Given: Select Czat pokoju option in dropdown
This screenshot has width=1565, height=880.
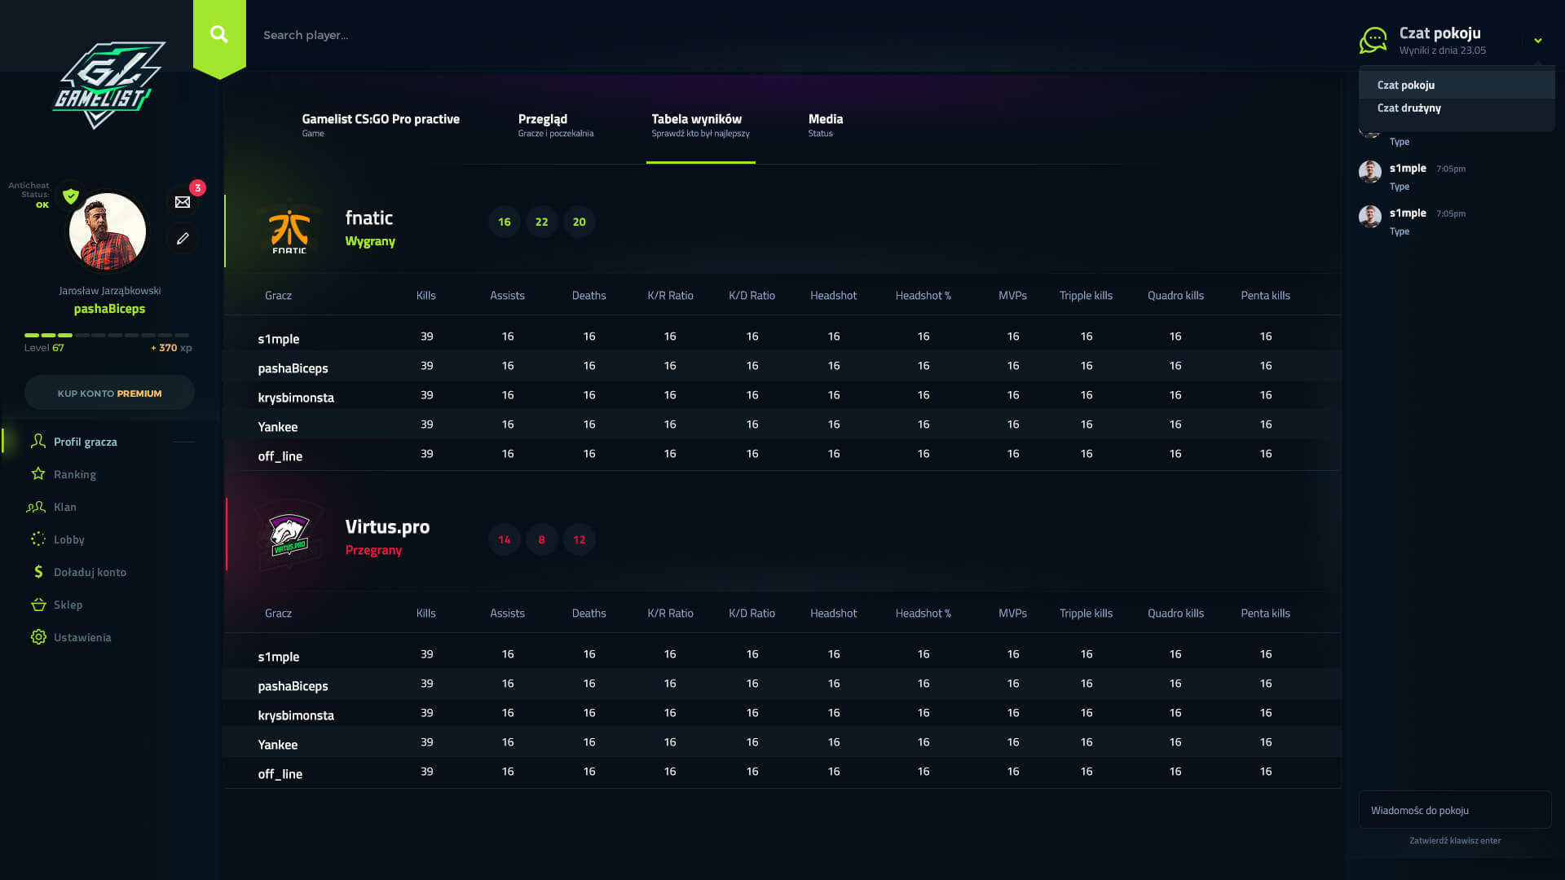Looking at the screenshot, I should click(1405, 85).
